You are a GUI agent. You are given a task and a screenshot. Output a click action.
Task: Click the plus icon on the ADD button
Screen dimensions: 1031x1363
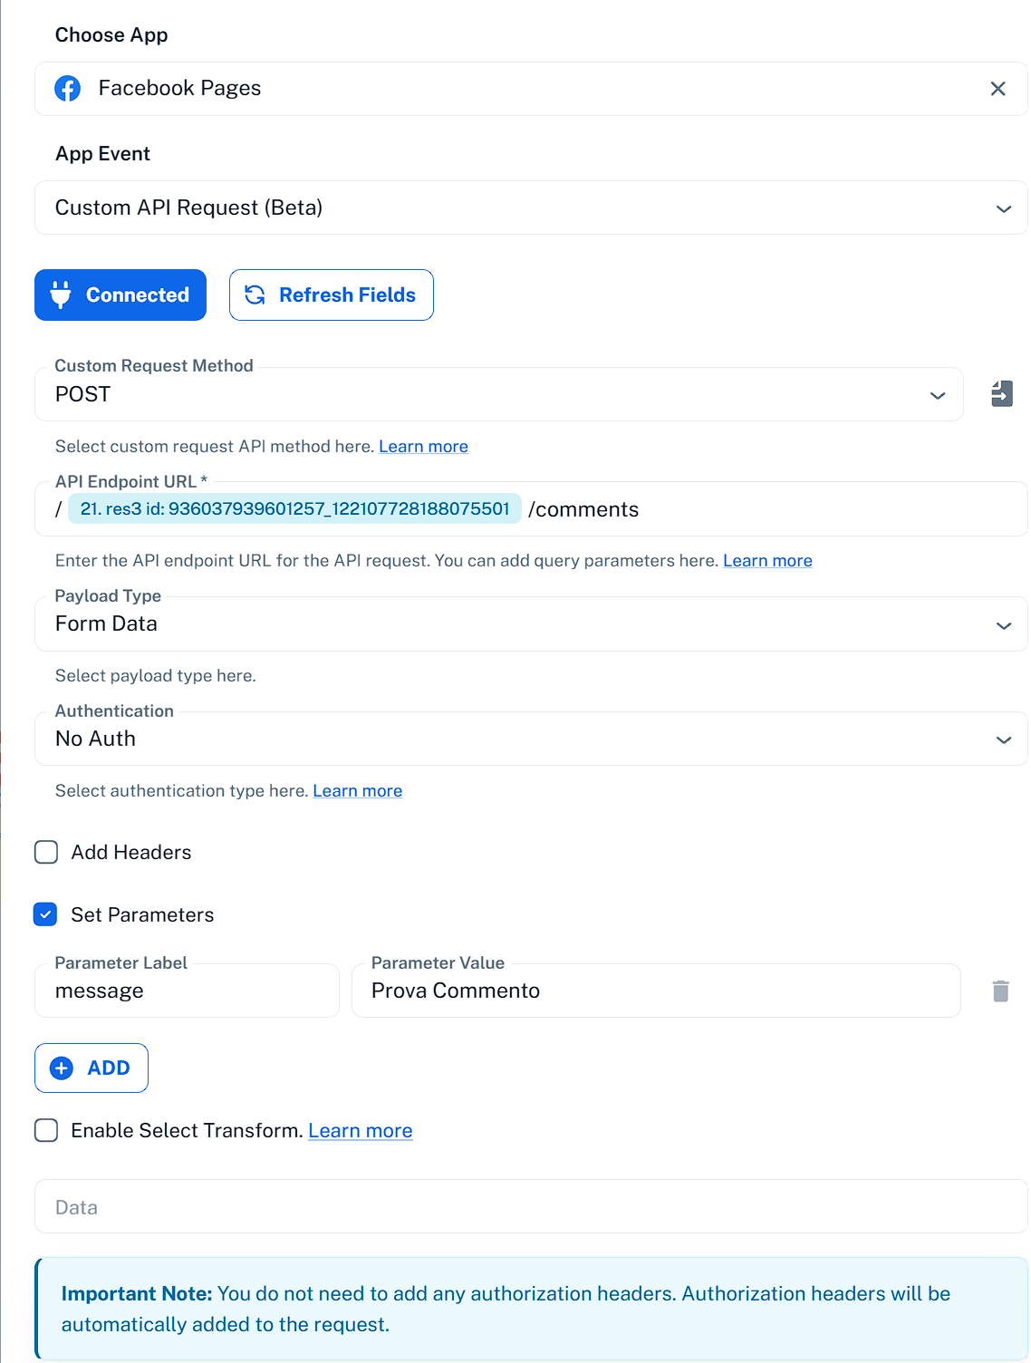62,1068
